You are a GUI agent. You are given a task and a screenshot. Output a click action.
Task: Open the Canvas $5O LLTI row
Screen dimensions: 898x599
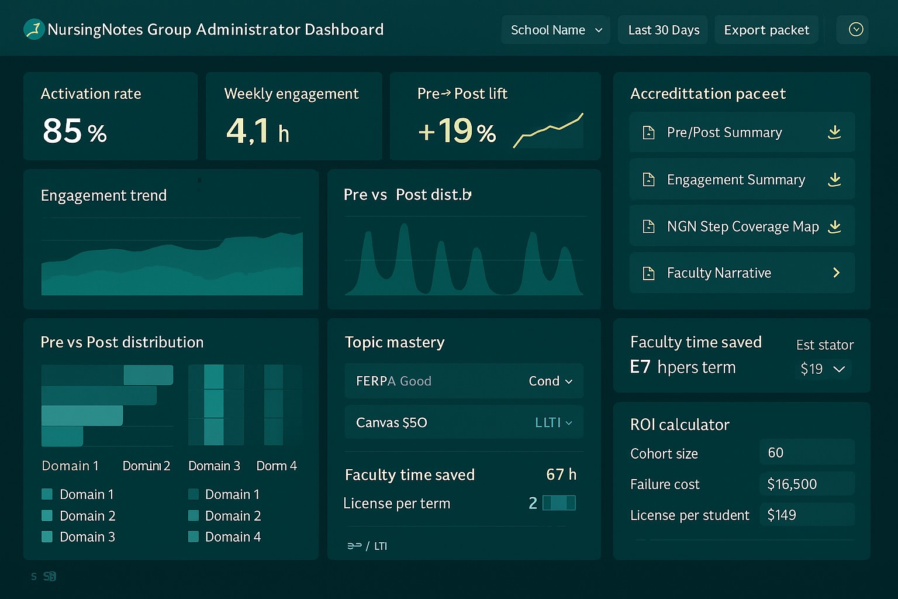(464, 422)
